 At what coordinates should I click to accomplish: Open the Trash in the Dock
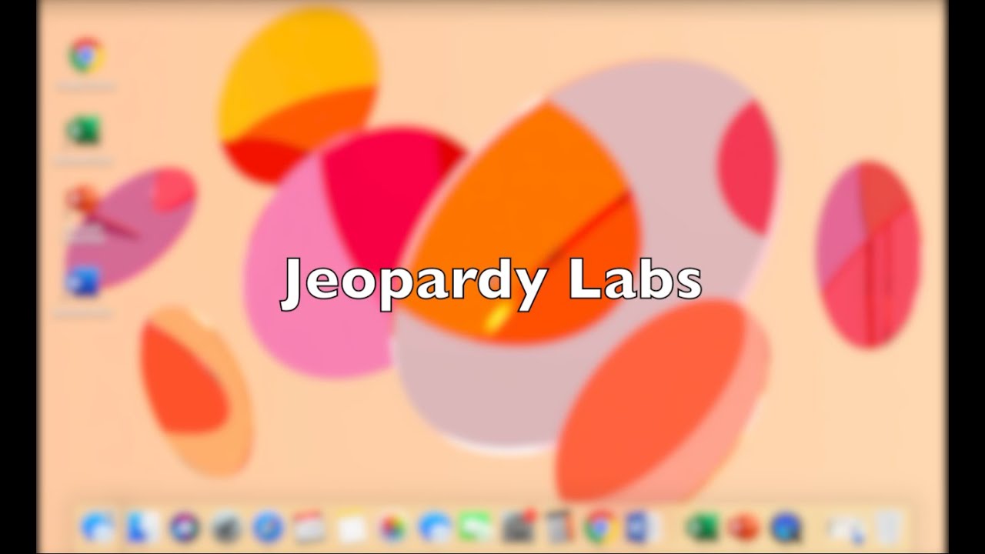pyautogui.click(x=888, y=527)
